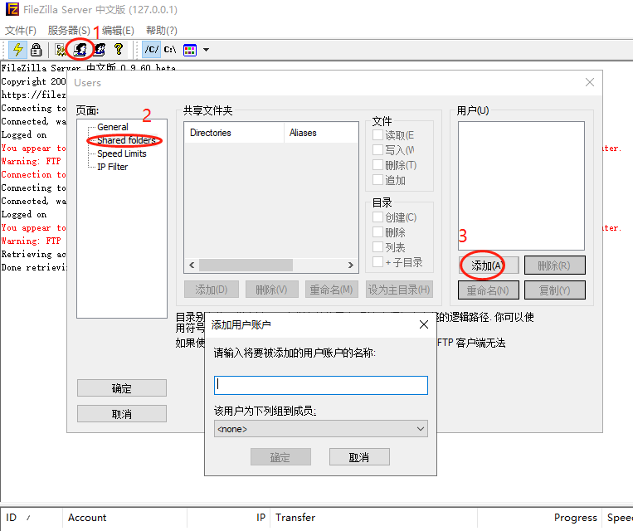The width and height of the screenshot is (633, 531).
Task: Select IP Filter page
Action: click(112, 167)
